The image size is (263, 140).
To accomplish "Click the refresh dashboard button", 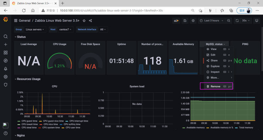I will (237, 21).
